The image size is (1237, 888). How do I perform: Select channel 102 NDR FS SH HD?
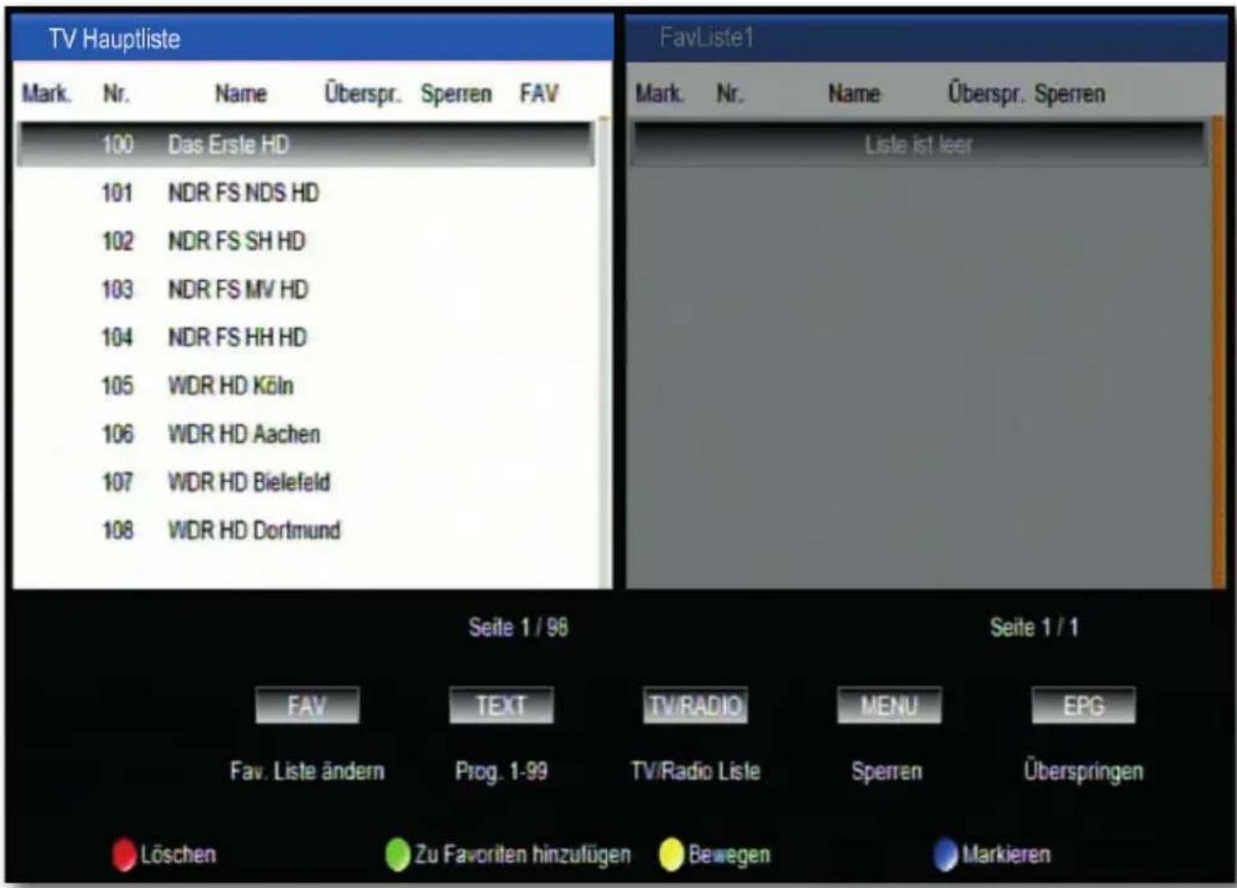click(x=306, y=241)
